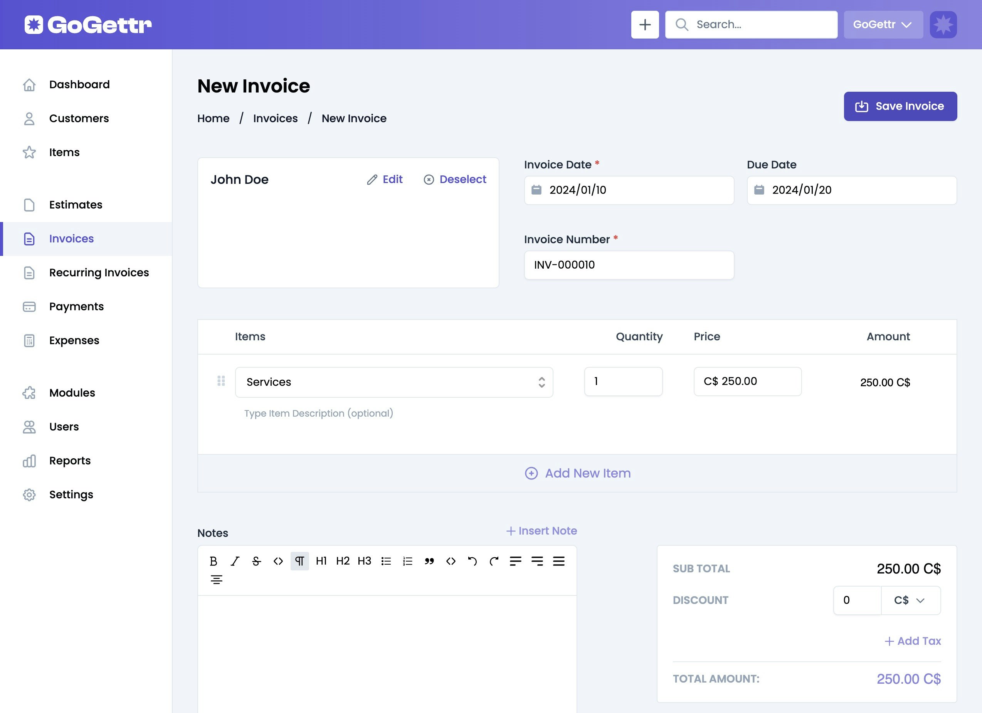This screenshot has width=982, height=713.
Task: Expand the GoGettr company switcher
Action: point(883,25)
